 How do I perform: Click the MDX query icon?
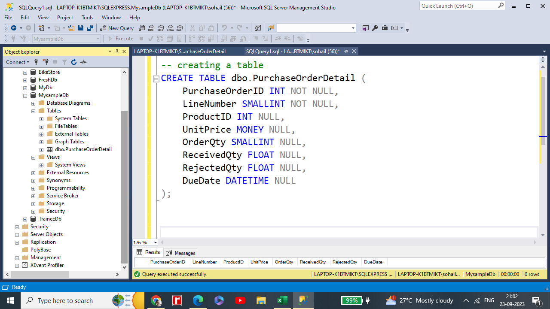[x=151, y=28]
